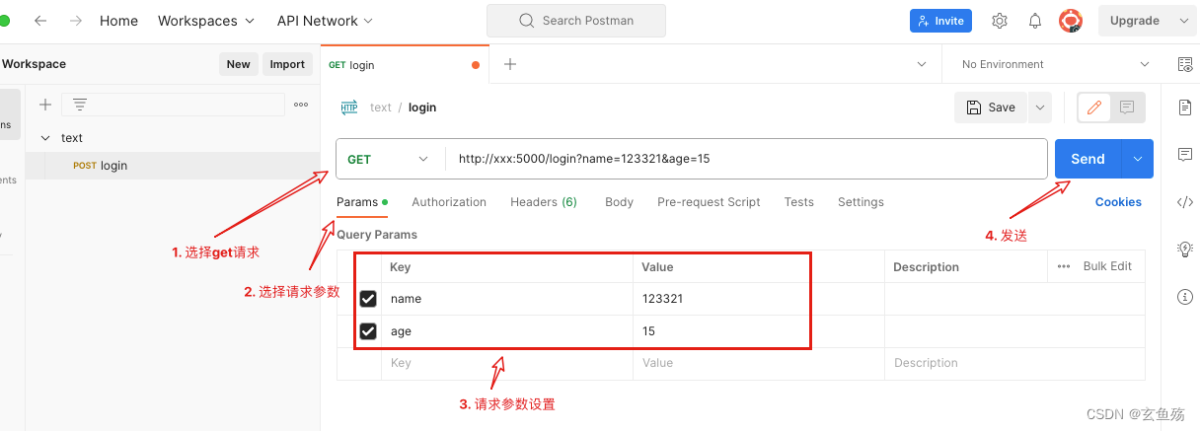
Task: Switch to the Authorization tab
Action: [x=449, y=202]
